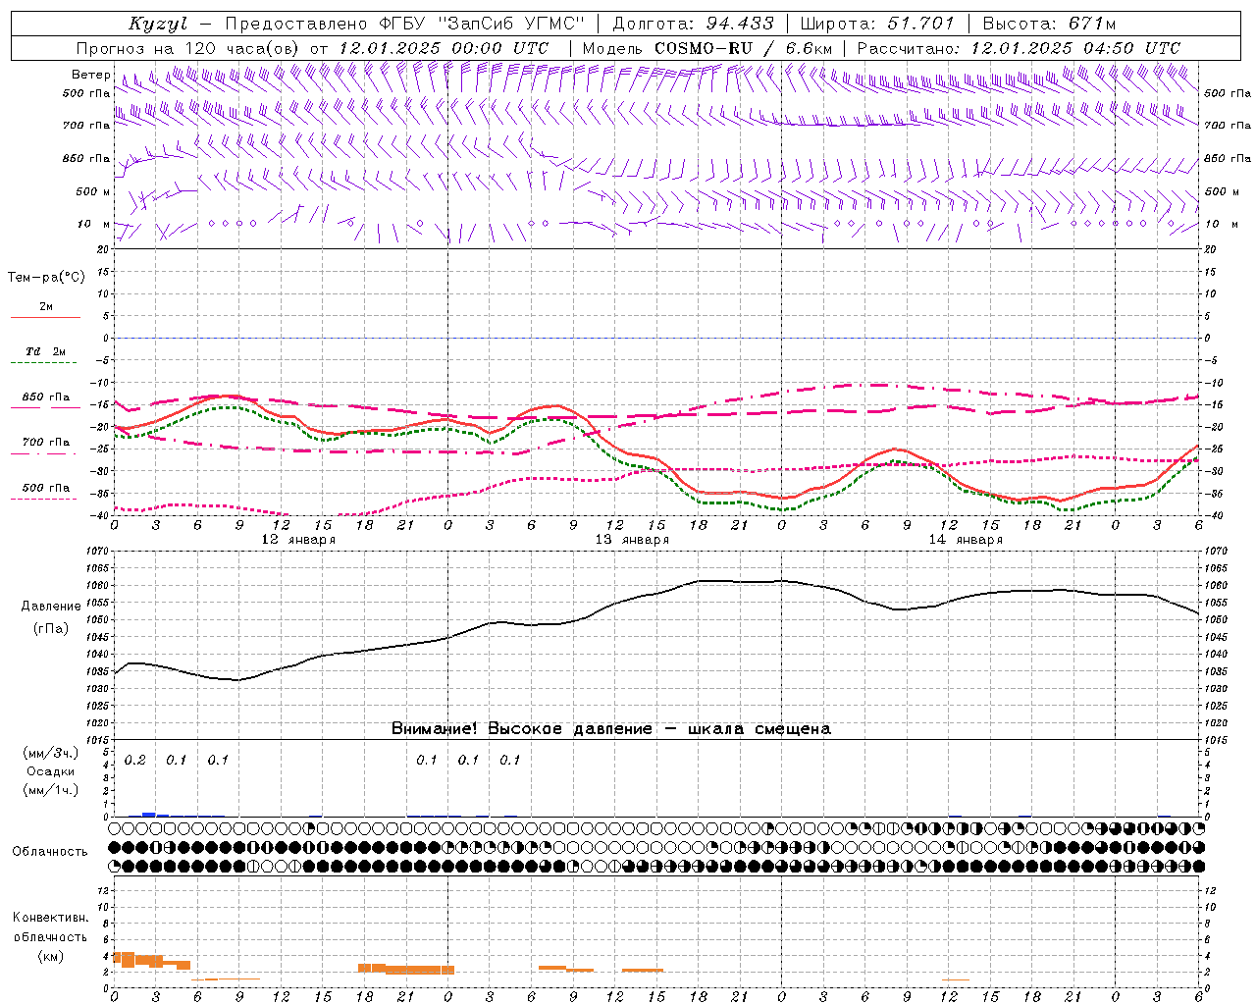Click the Тем-ра(°C) temperature label
1256x1005 pixels.
point(46,277)
